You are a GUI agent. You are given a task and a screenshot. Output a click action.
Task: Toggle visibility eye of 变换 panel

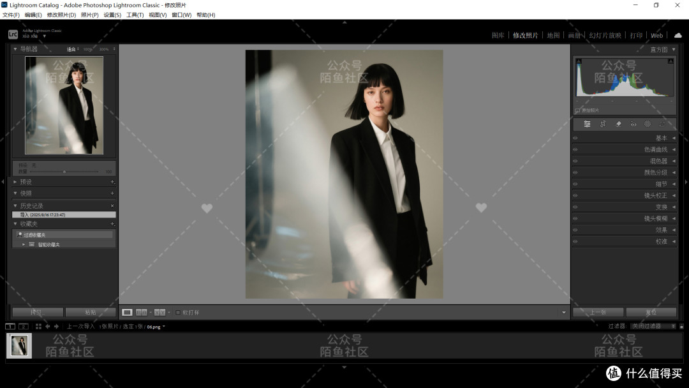[x=575, y=207]
